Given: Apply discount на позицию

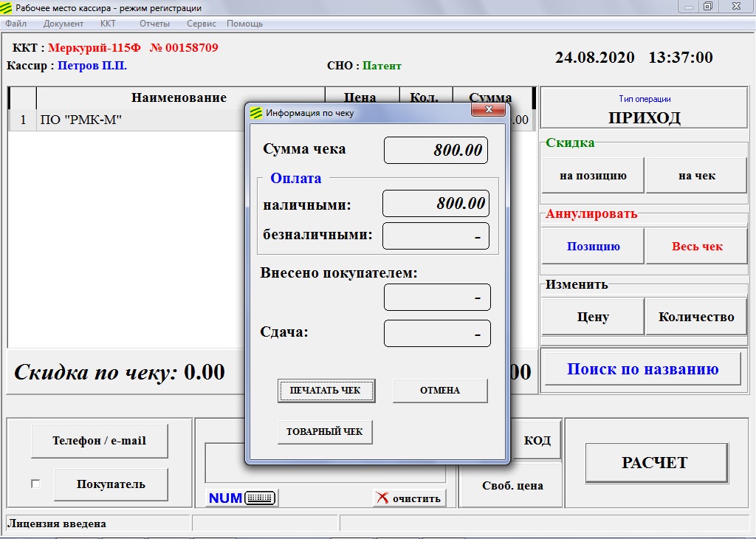Looking at the screenshot, I should coord(593,176).
